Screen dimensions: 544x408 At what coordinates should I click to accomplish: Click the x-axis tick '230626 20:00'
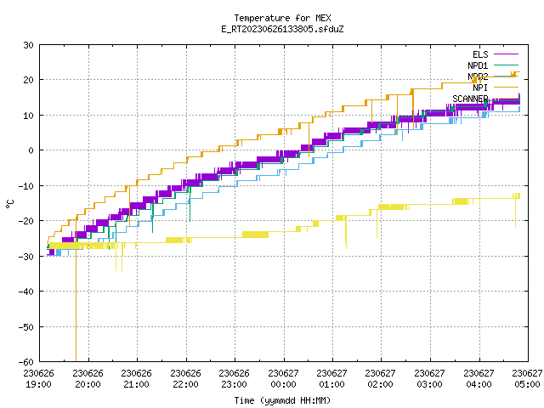(x=88, y=379)
